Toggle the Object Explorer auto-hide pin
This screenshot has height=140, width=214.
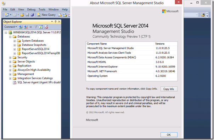tap(56, 21)
